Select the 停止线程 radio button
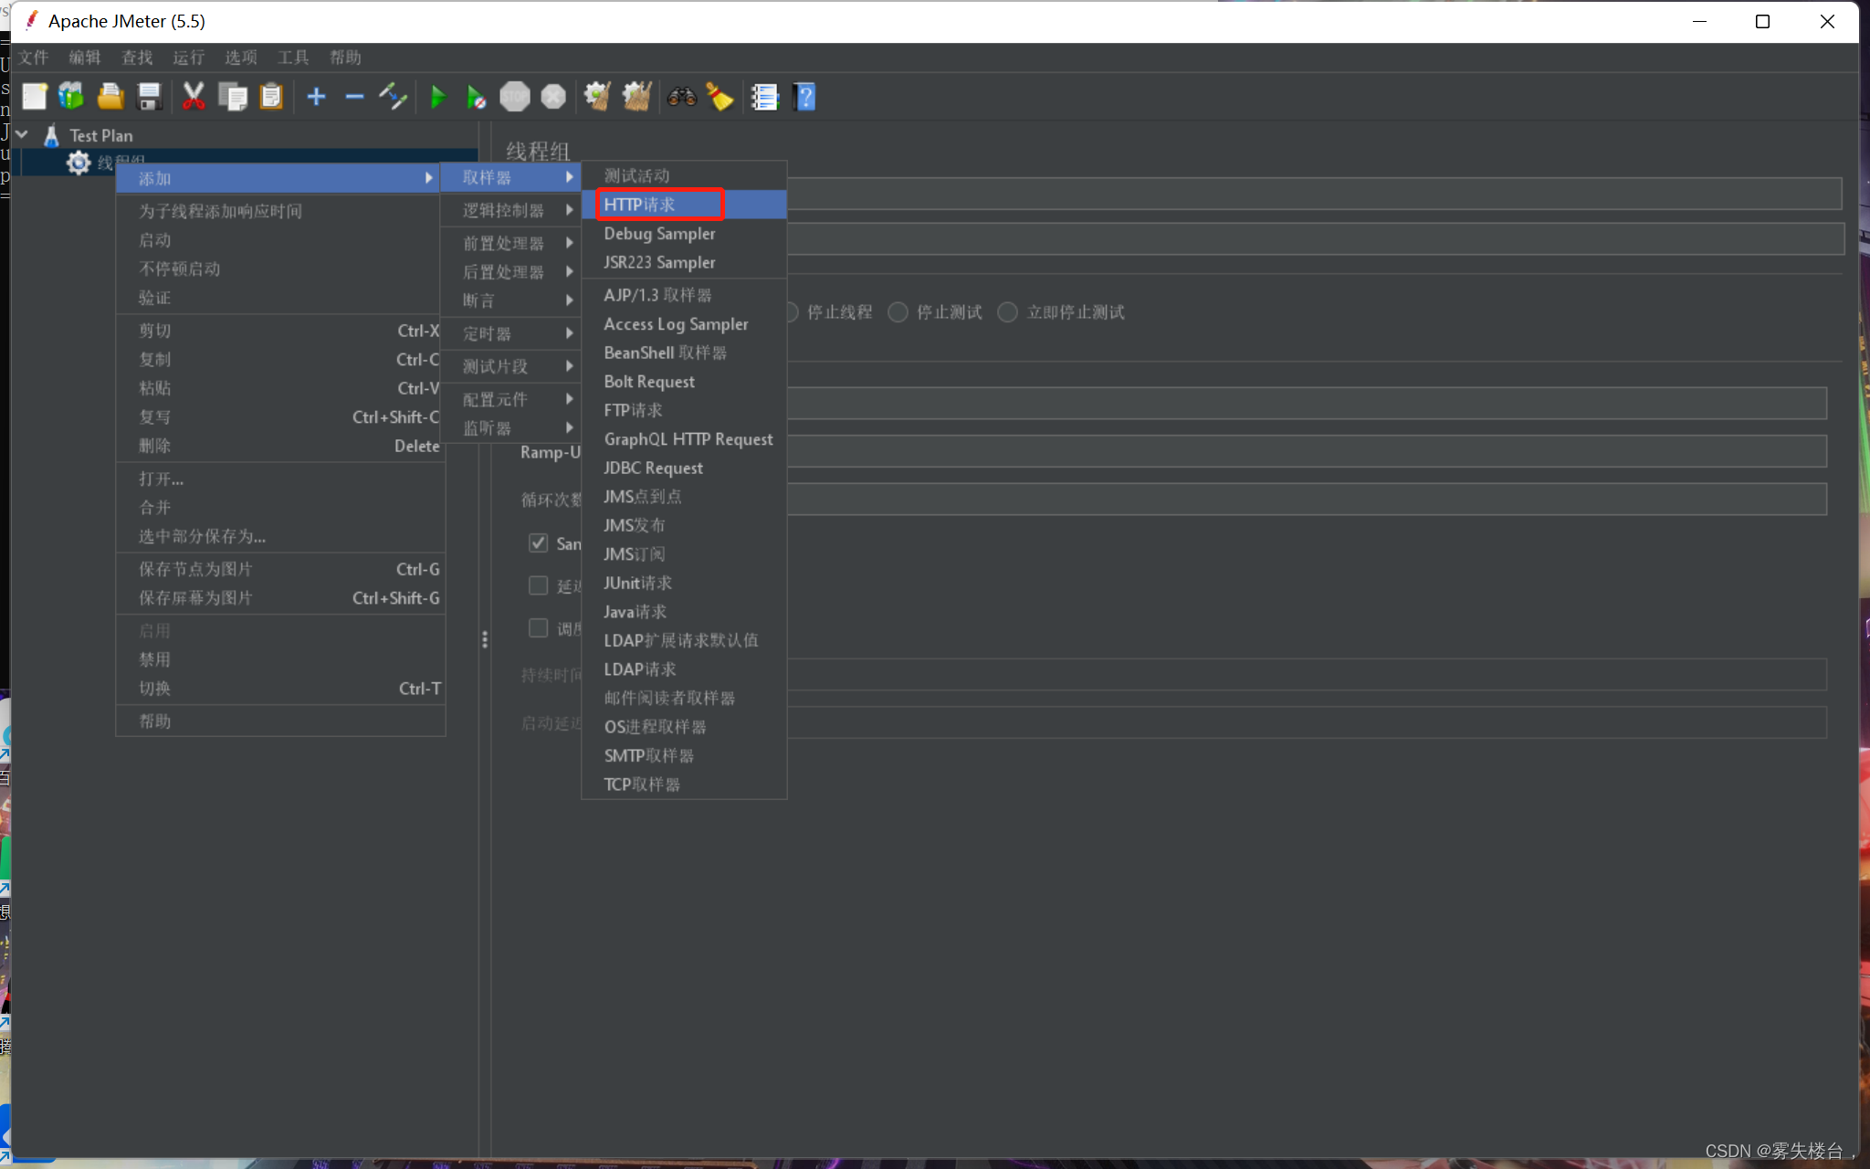The height and width of the screenshot is (1169, 1870). point(791,312)
